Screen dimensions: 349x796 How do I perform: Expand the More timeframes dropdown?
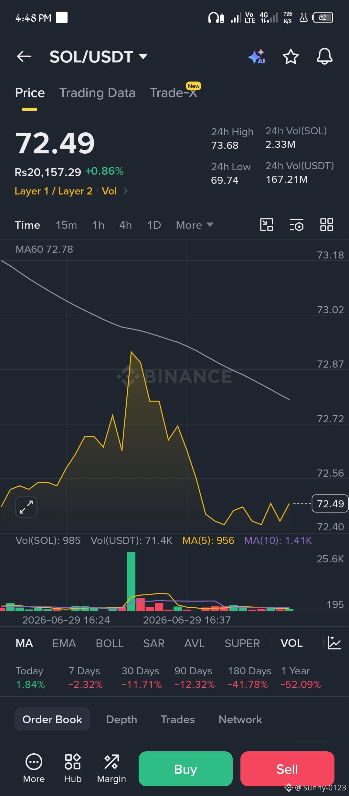pos(195,225)
